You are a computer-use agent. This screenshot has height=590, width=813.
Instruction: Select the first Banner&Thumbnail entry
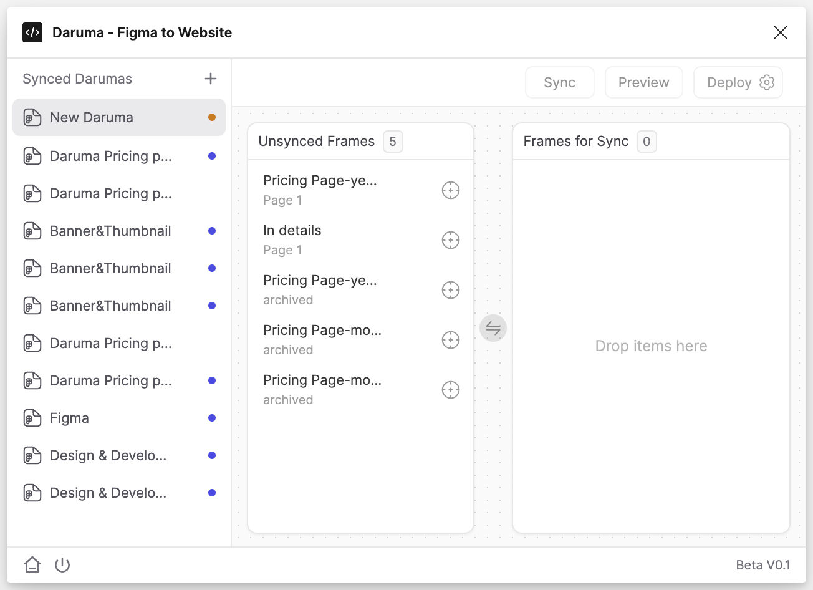click(x=119, y=231)
